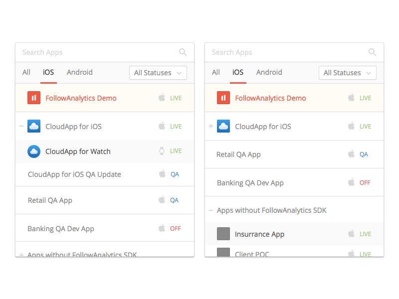
Task: Click CloudApp for iOS cloud icon, right panel
Action: [x=223, y=126]
